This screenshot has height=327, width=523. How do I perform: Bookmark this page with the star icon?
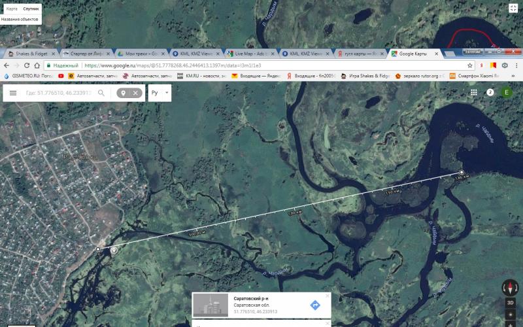469,65
